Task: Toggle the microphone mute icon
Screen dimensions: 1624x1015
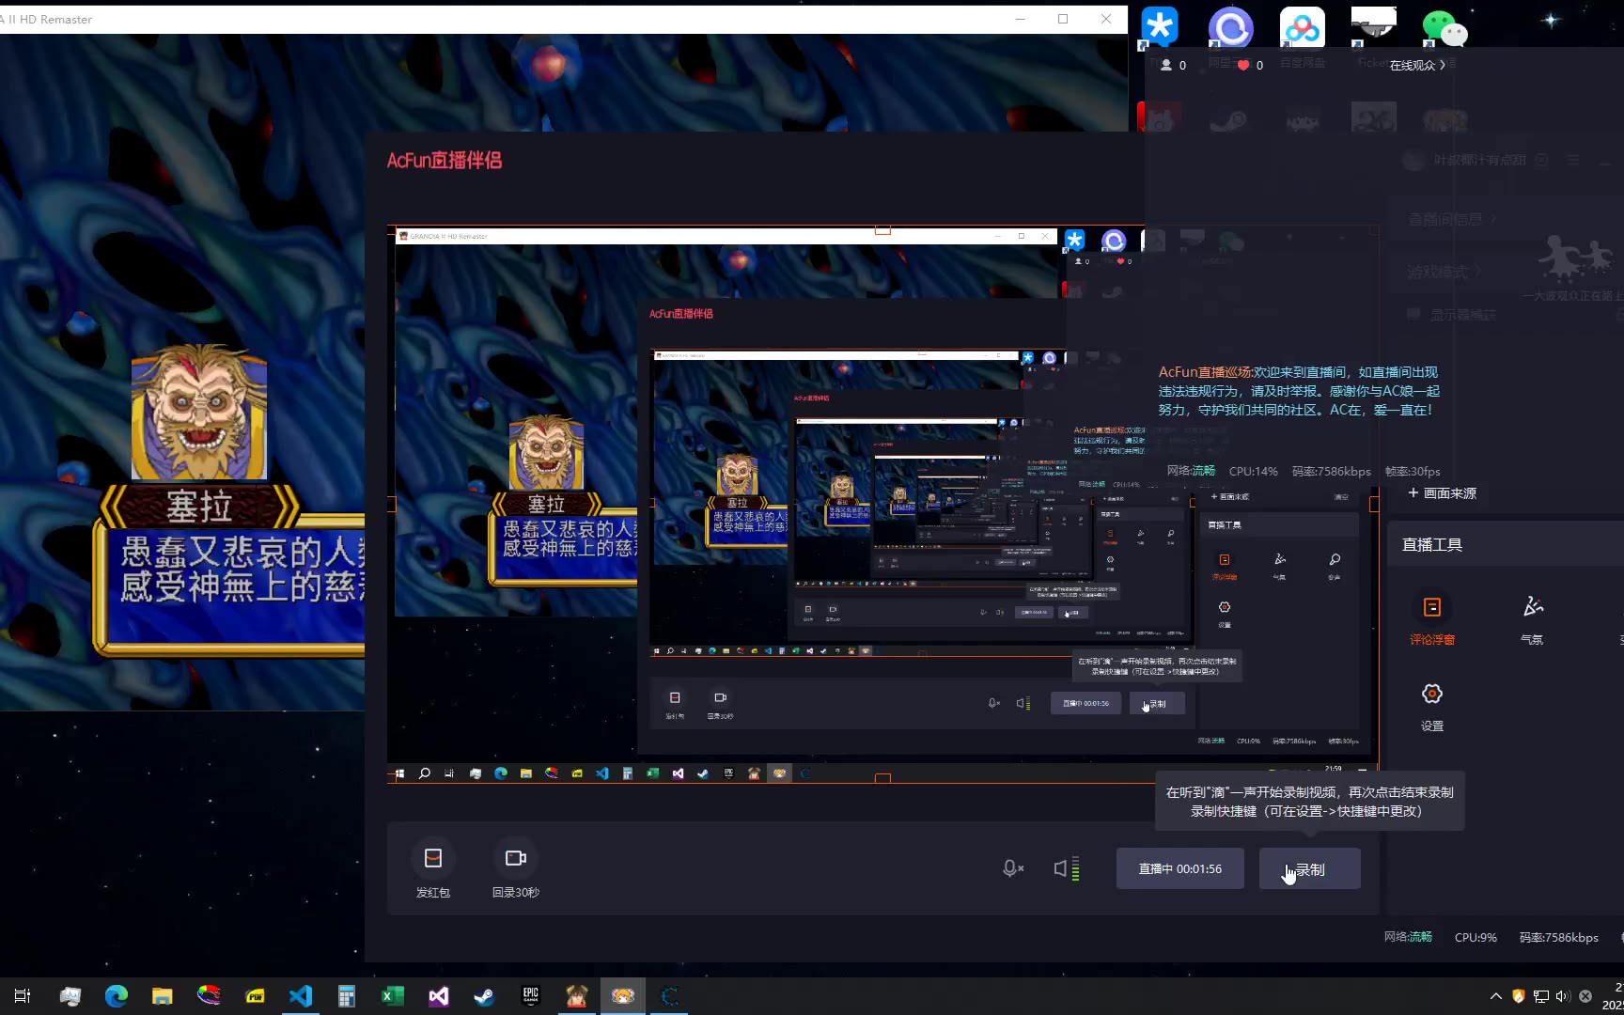Action: (1012, 868)
